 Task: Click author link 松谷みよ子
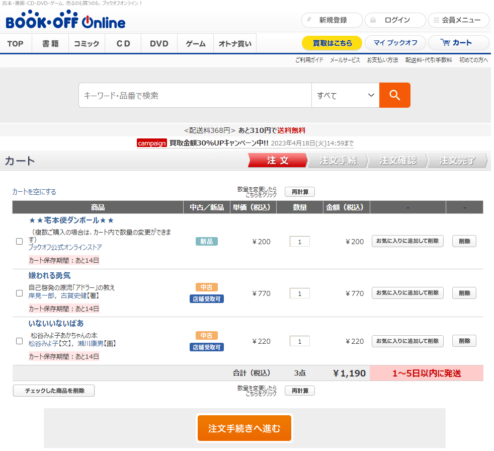[43, 343]
